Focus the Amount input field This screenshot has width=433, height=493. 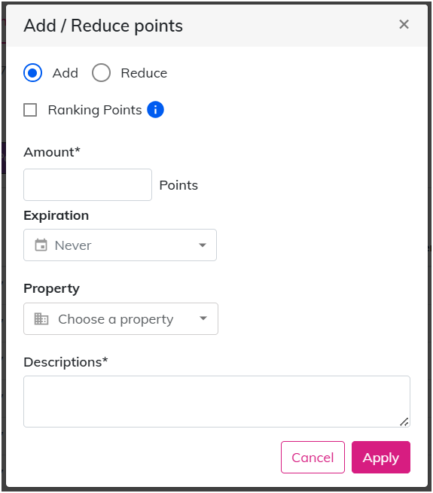click(88, 185)
